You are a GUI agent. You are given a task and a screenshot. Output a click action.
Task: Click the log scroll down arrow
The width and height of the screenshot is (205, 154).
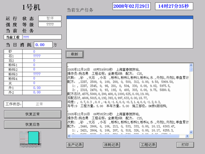(x=191, y=132)
